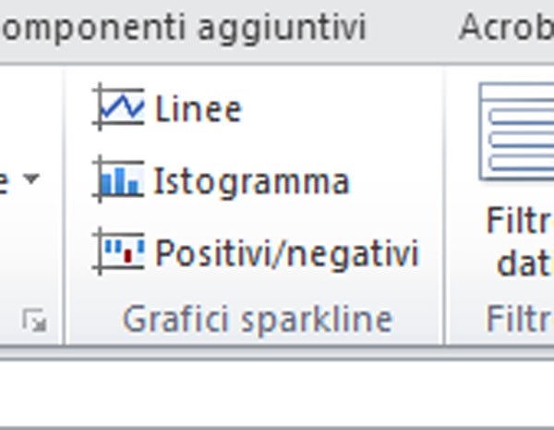Click the Positivi/negativi sparkline icon
The image size is (554, 430).
[119, 252]
